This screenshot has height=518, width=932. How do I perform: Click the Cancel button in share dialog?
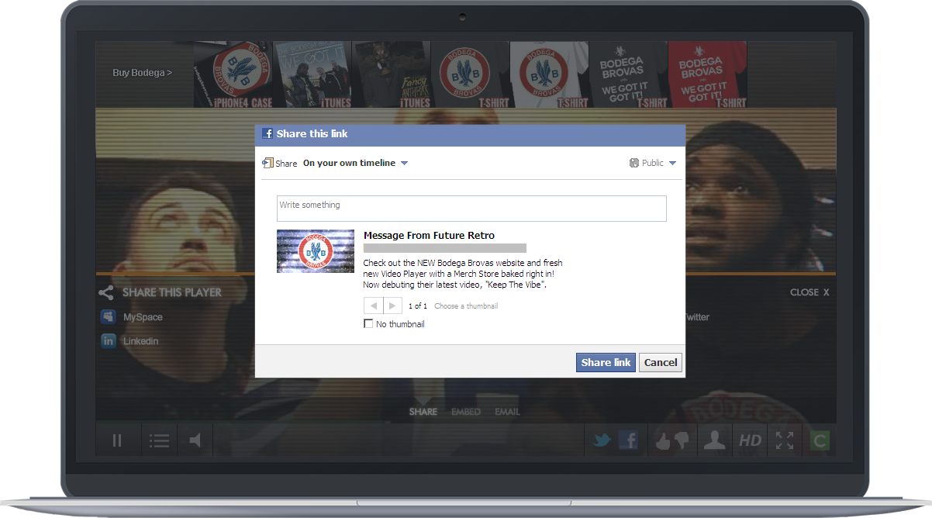661,362
